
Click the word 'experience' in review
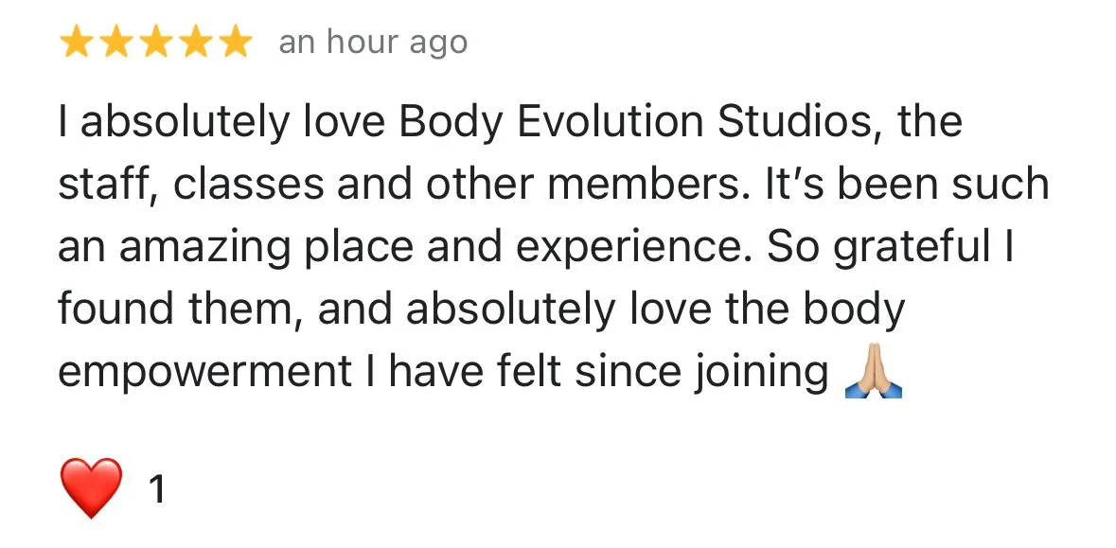tap(627, 248)
